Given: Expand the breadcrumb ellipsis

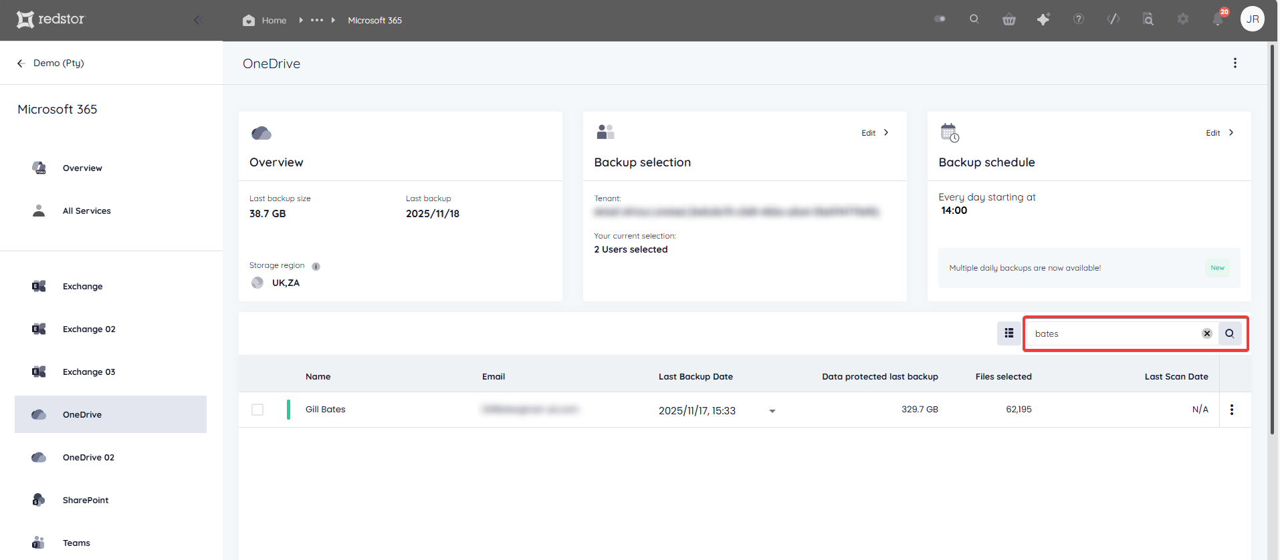Looking at the screenshot, I should 317,20.
